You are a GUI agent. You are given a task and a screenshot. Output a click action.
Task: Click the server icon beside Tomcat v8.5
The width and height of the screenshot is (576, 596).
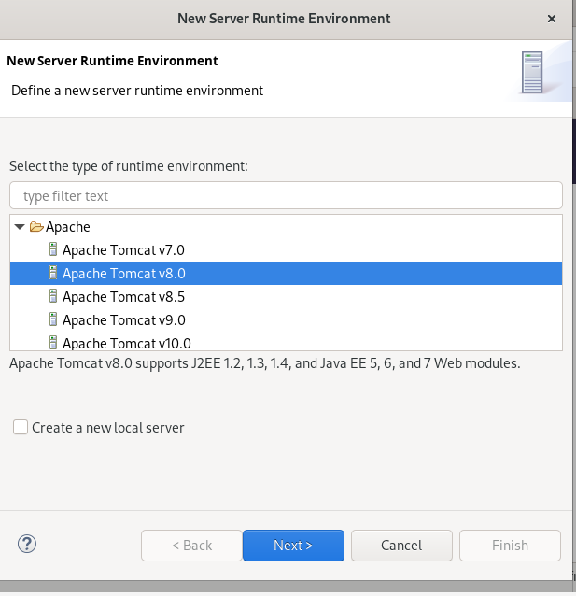point(53,296)
